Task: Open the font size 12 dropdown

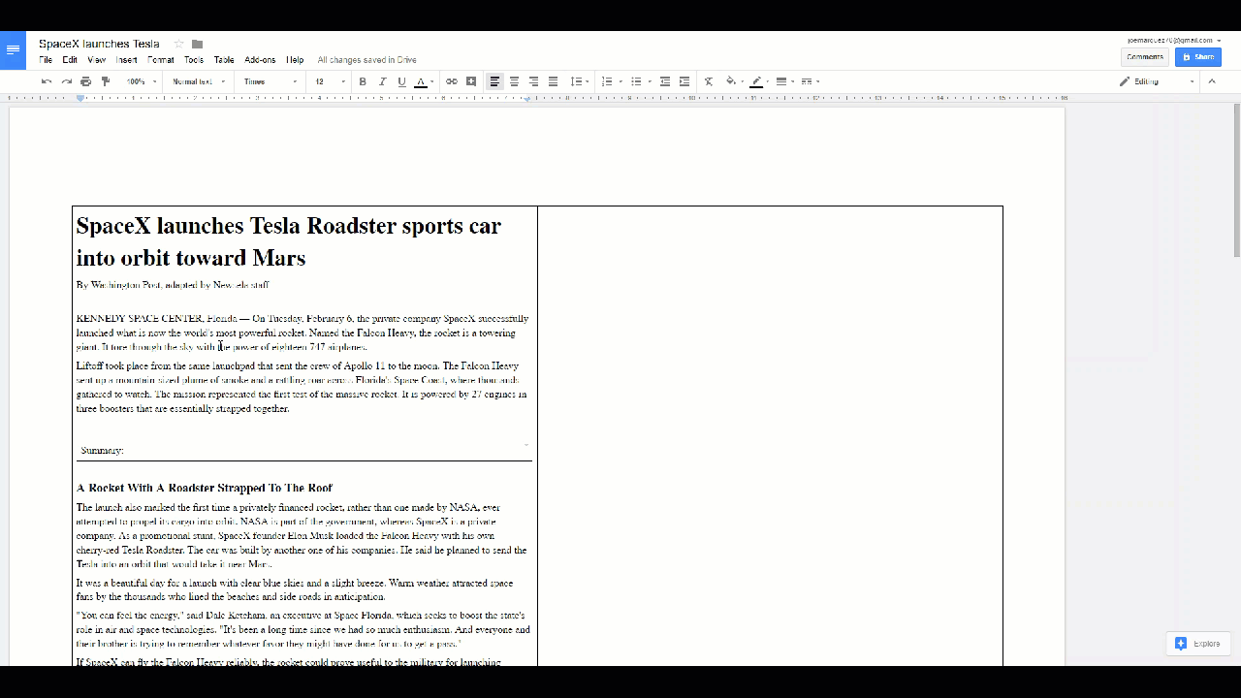Action: point(330,81)
